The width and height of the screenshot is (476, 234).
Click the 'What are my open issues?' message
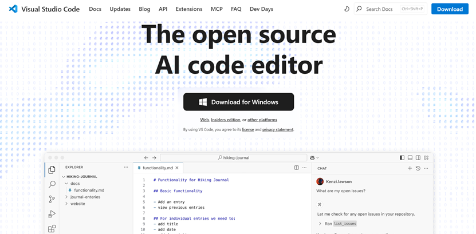341,191
